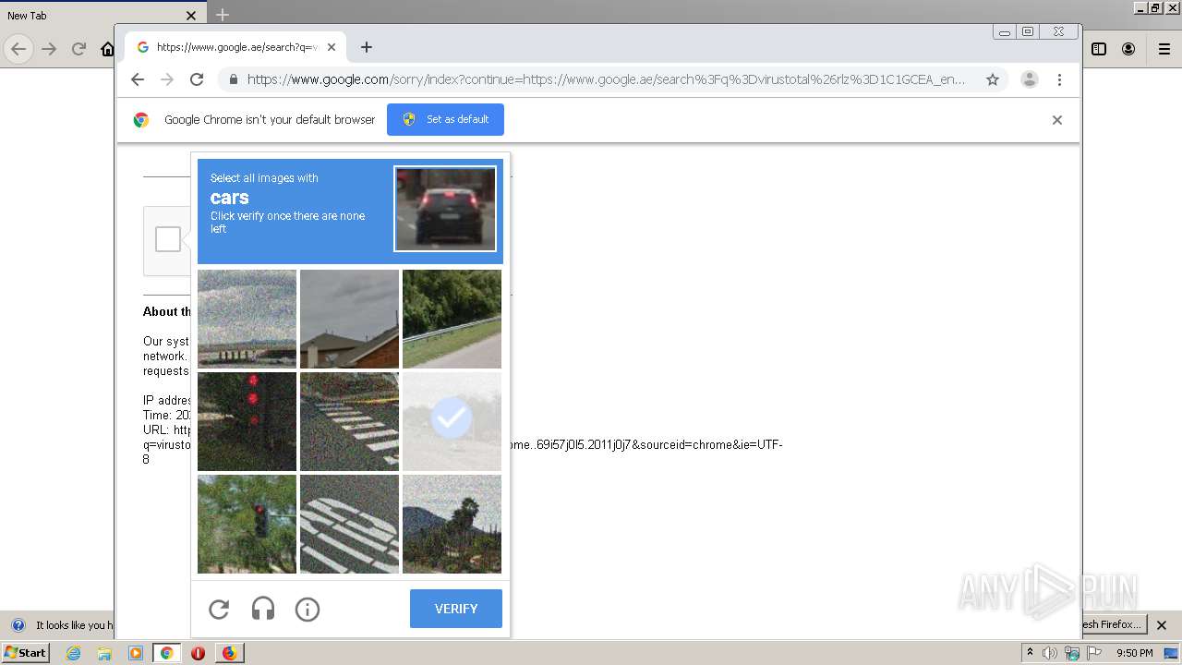Bookmark this page with the star icon
This screenshot has width=1182, height=665.
coord(993,79)
